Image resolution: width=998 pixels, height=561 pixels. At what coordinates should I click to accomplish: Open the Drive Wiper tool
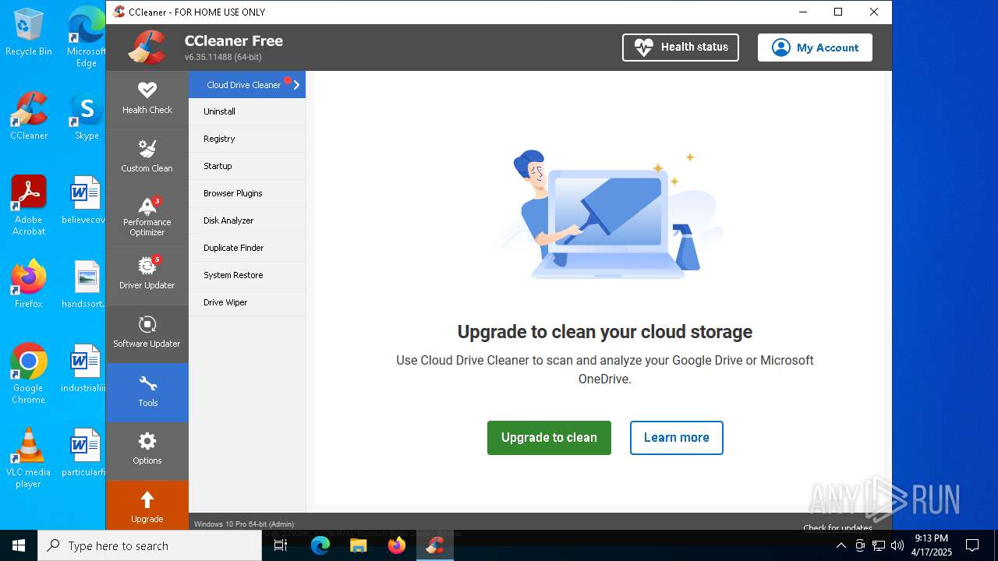[247, 302]
